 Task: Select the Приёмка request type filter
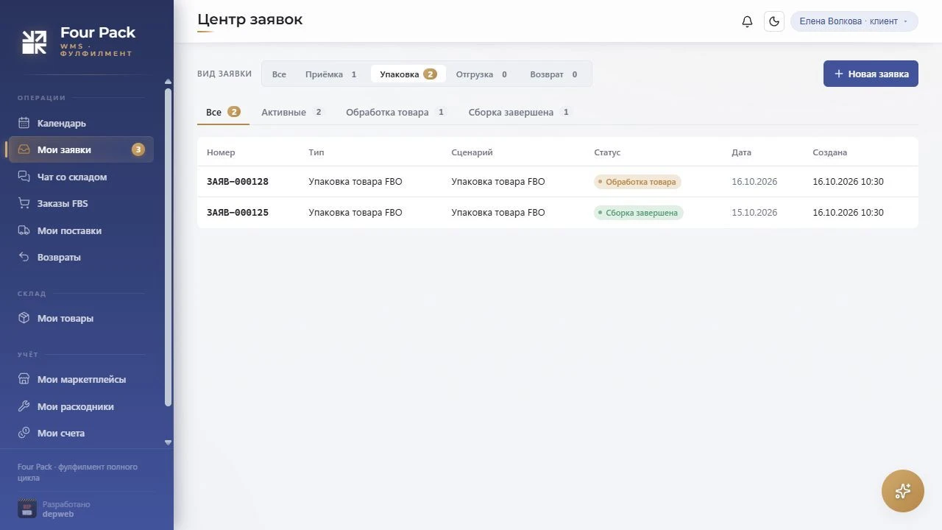click(331, 74)
